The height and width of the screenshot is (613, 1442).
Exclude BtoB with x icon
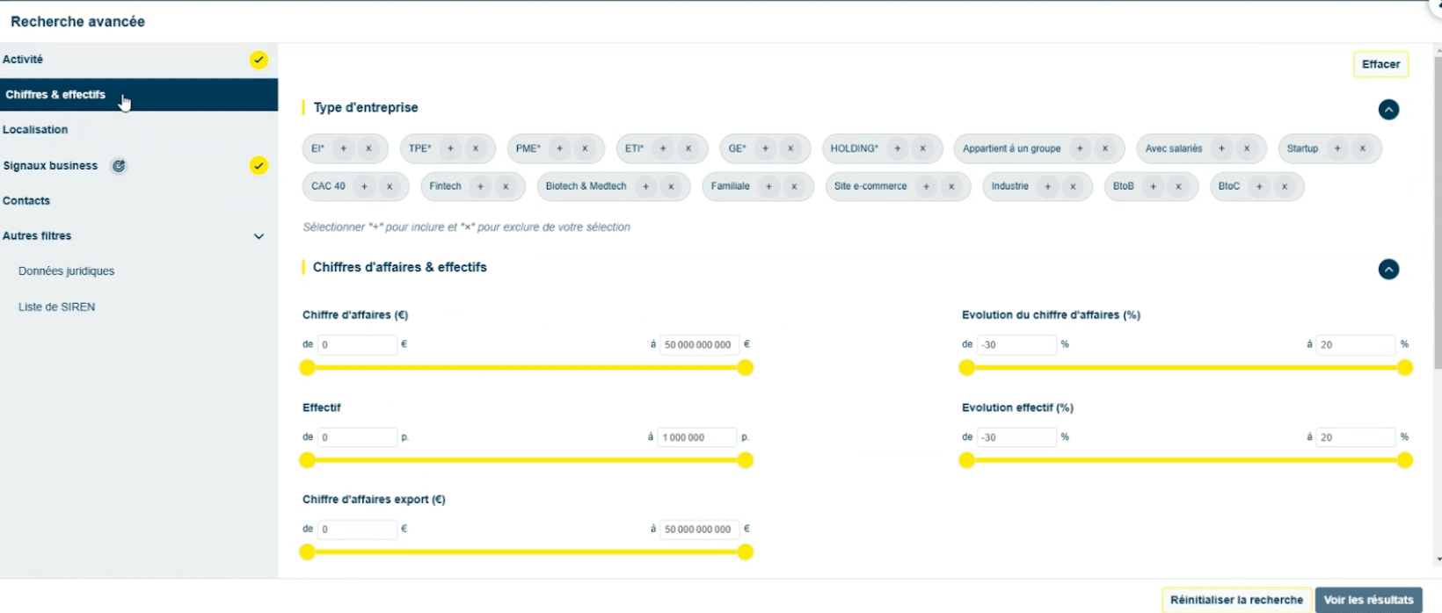[x=1179, y=186]
